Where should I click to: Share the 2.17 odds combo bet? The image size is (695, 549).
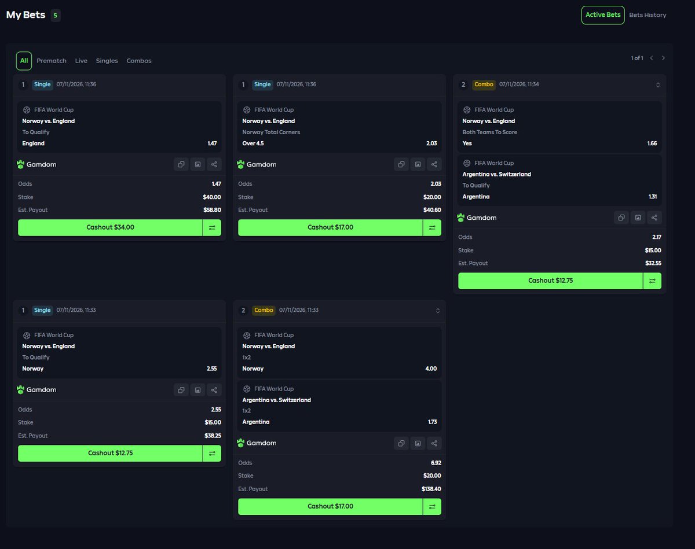(654, 218)
